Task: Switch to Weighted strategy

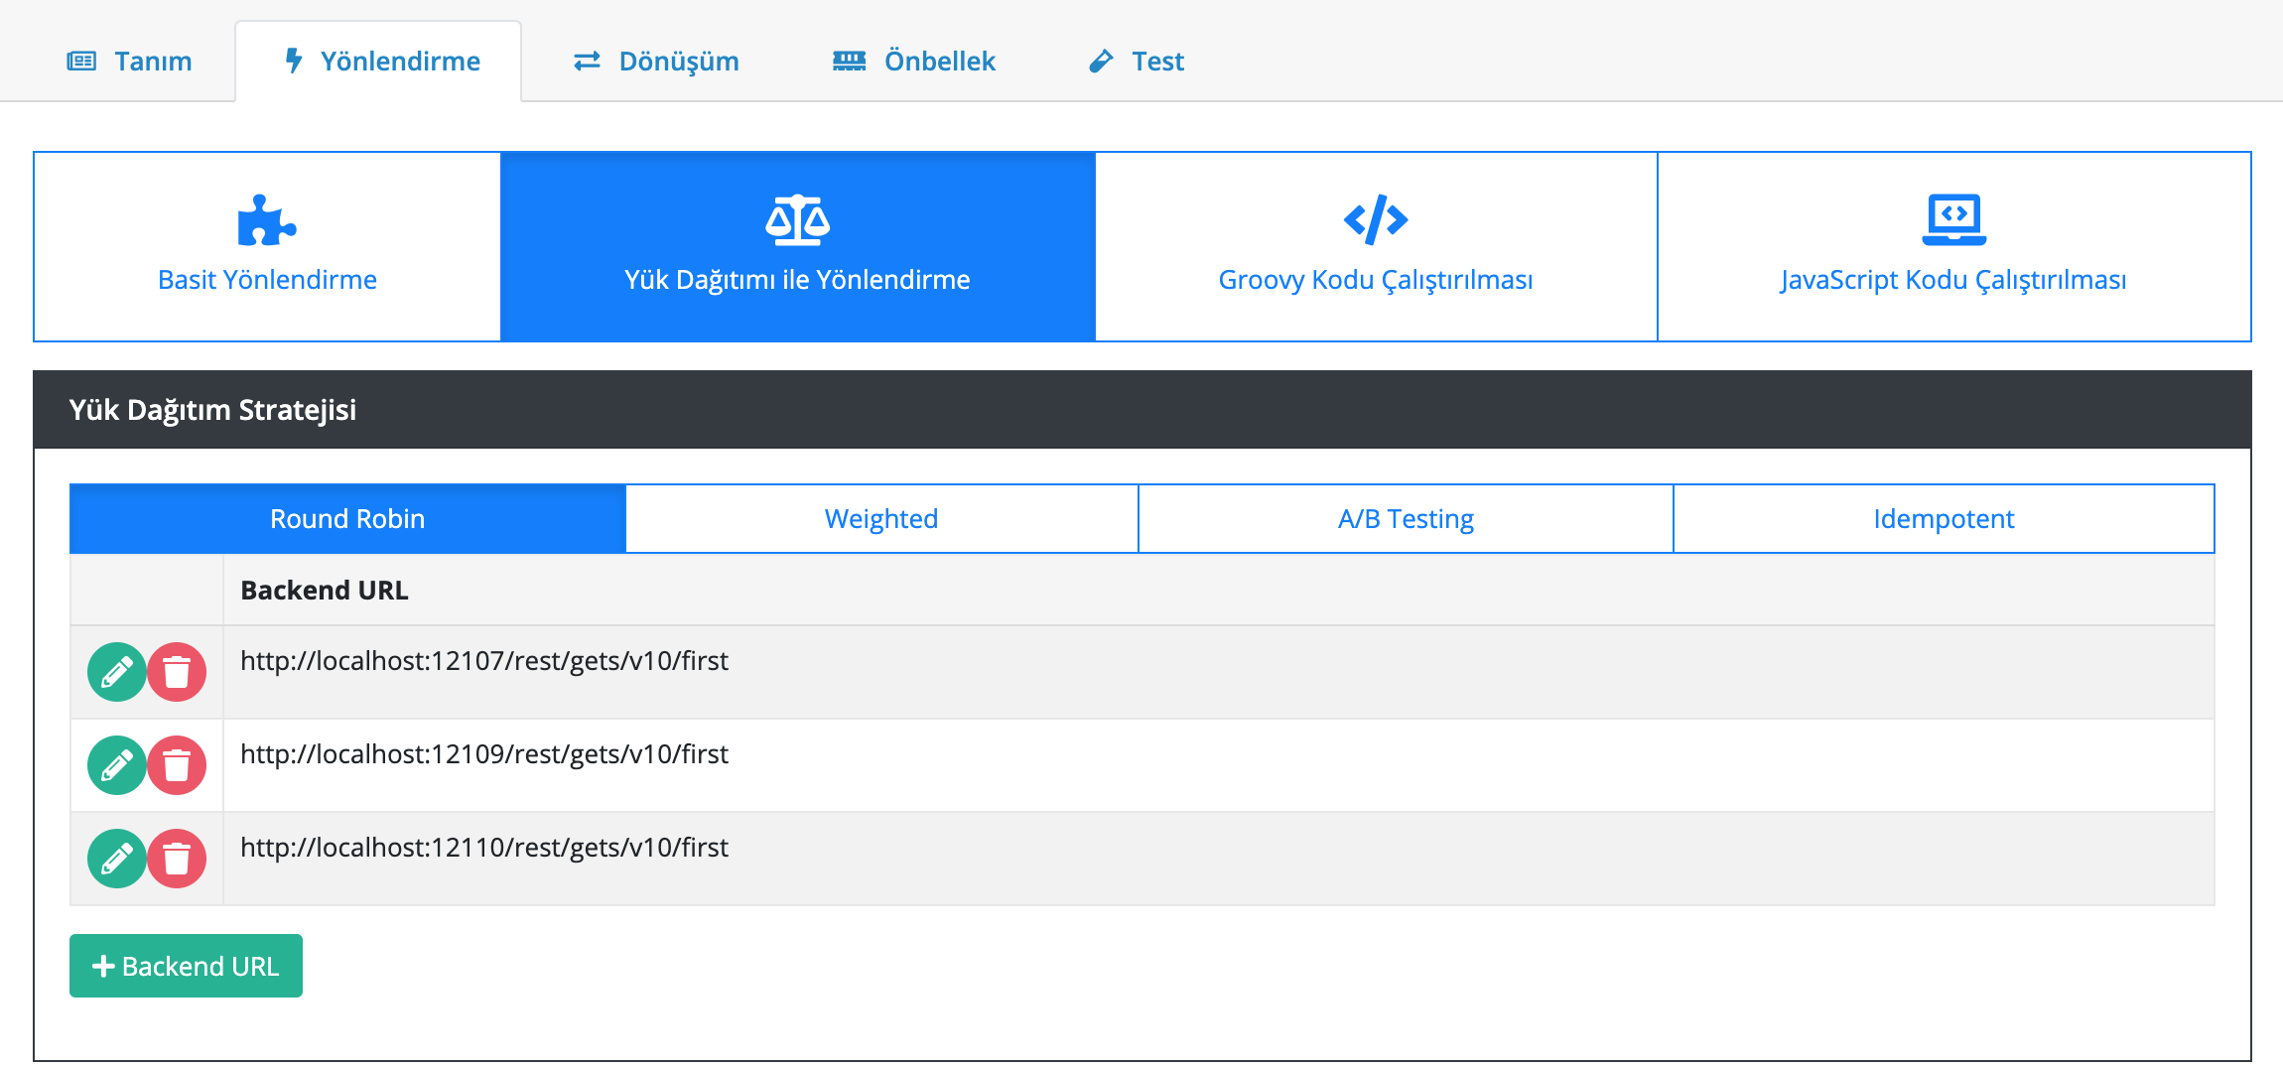Action: point(881,519)
